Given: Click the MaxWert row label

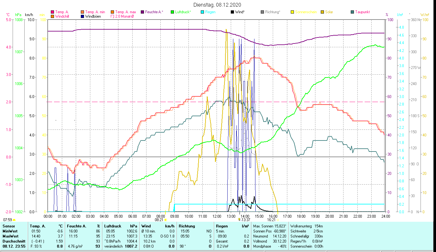Looking at the screenshot, I should (11, 236).
